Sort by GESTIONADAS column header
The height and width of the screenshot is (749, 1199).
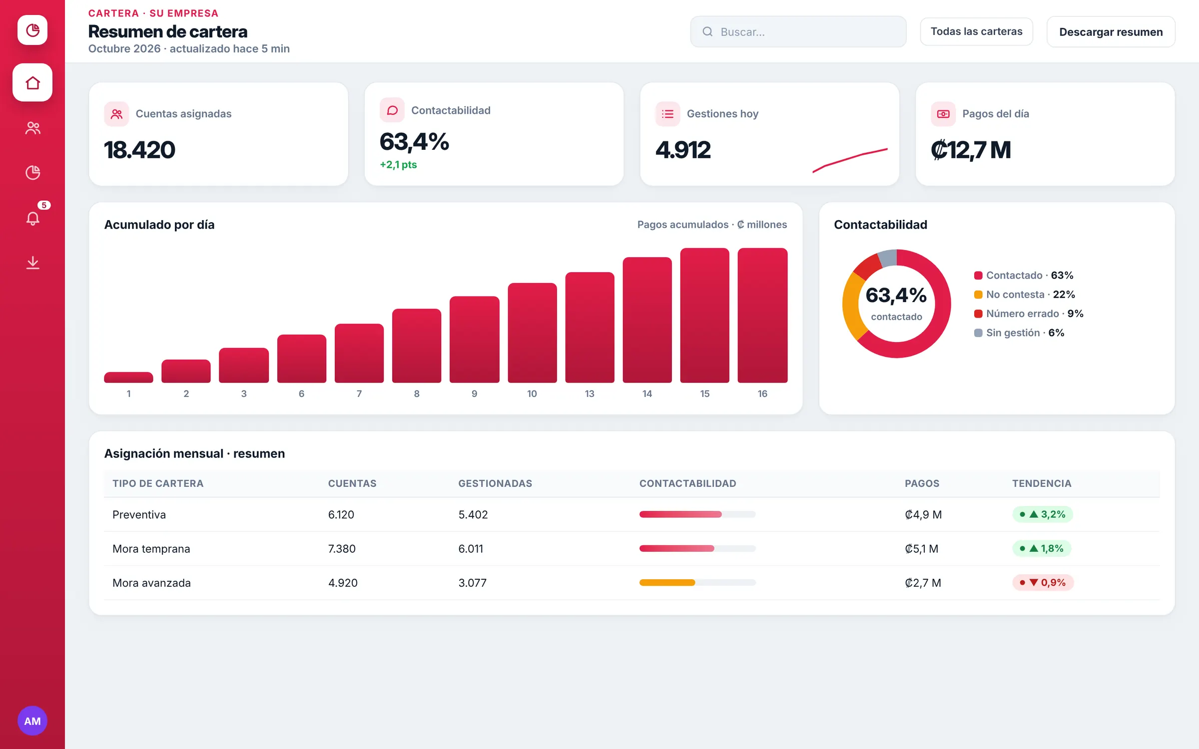(495, 483)
